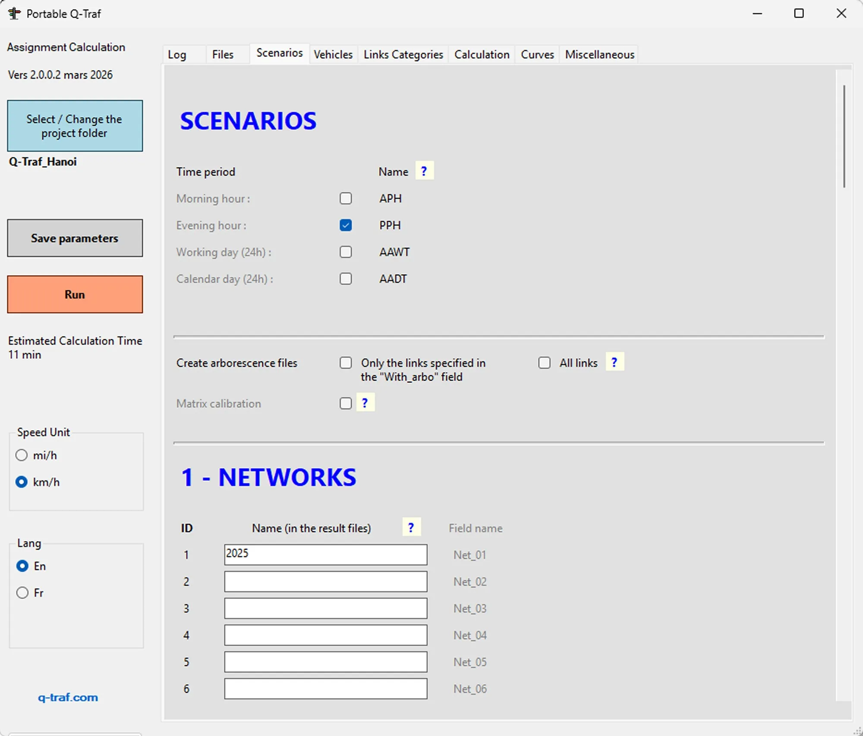The height and width of the screenshot is (736, 863).
Task: Click the help icon next to Name
Action: [x=424, y=171]
